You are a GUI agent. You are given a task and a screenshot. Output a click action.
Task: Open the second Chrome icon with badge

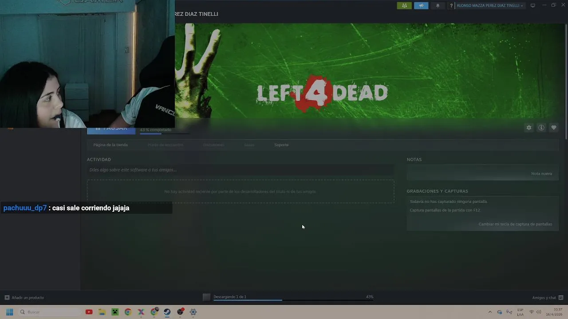[x=154, y=312]
